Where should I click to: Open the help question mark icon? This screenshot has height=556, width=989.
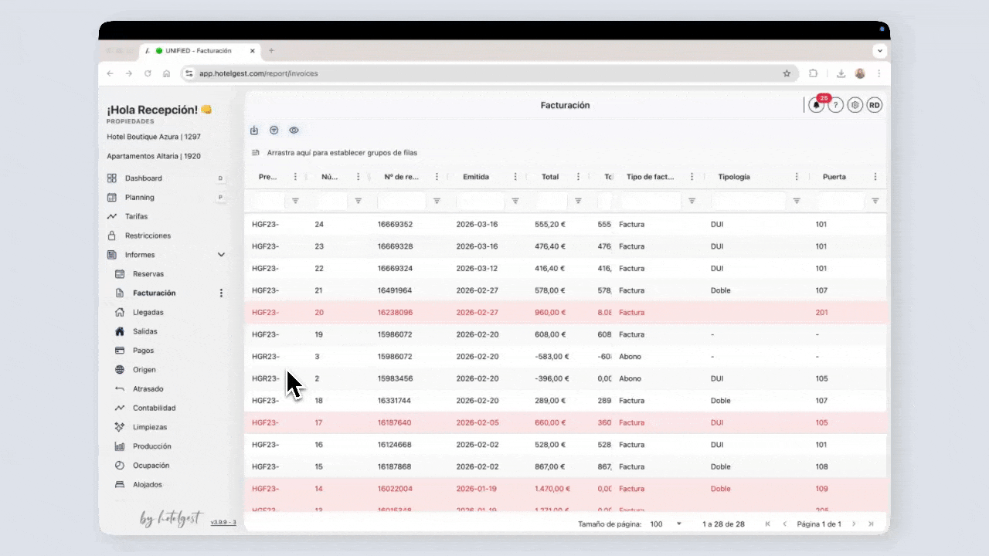click(x=835, y=106)
